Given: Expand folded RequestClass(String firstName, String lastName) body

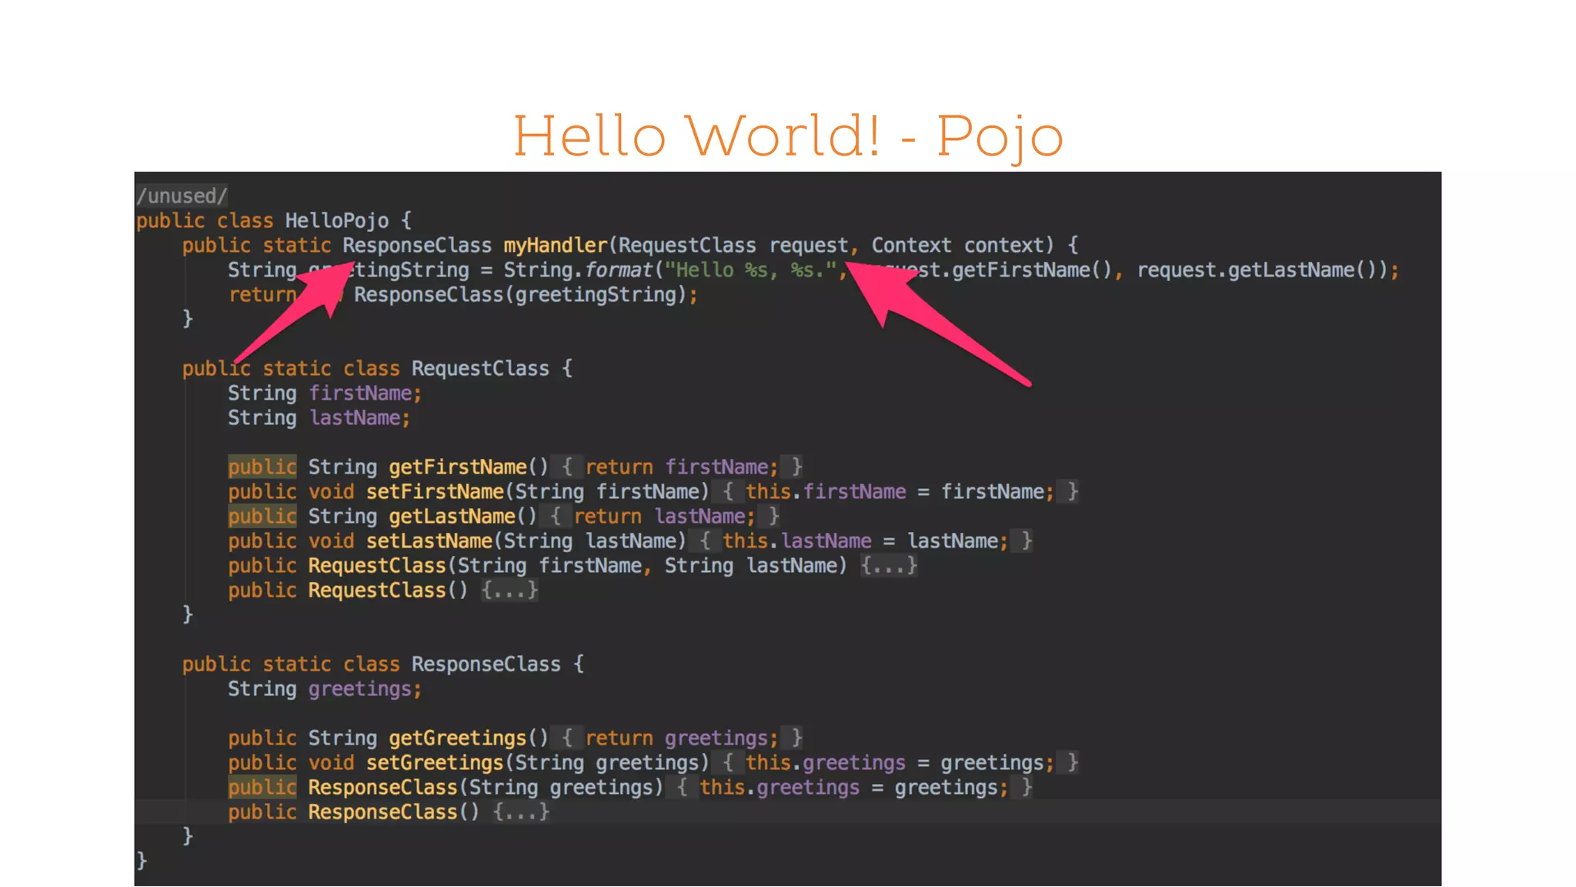Looking at the screenshot, I should pos(889,566).
